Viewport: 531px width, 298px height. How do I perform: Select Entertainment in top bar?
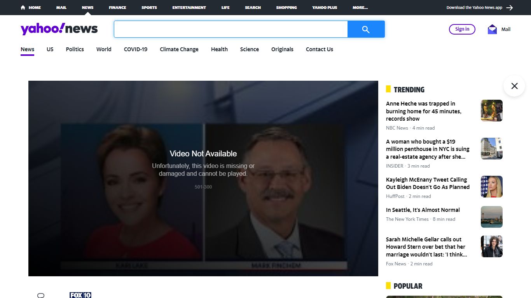[189, 7]
